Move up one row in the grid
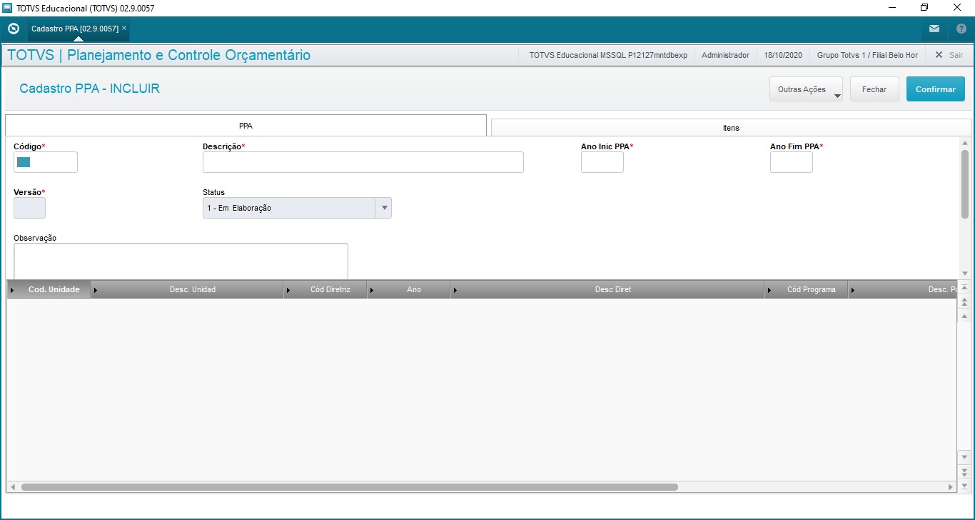This screenshot has width=975, height=520. click(964, 316)
